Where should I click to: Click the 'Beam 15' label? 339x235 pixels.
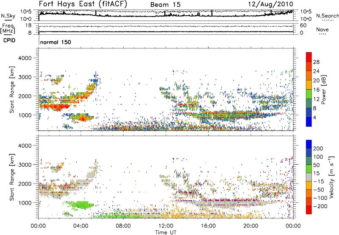(165, 5)
